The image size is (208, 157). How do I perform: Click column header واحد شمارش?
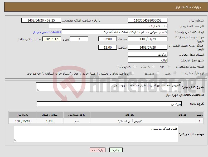77,115
